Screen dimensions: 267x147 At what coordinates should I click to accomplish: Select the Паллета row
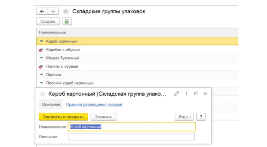point(137,75)
